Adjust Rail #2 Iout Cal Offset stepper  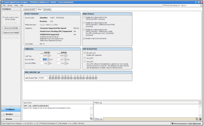65,63
